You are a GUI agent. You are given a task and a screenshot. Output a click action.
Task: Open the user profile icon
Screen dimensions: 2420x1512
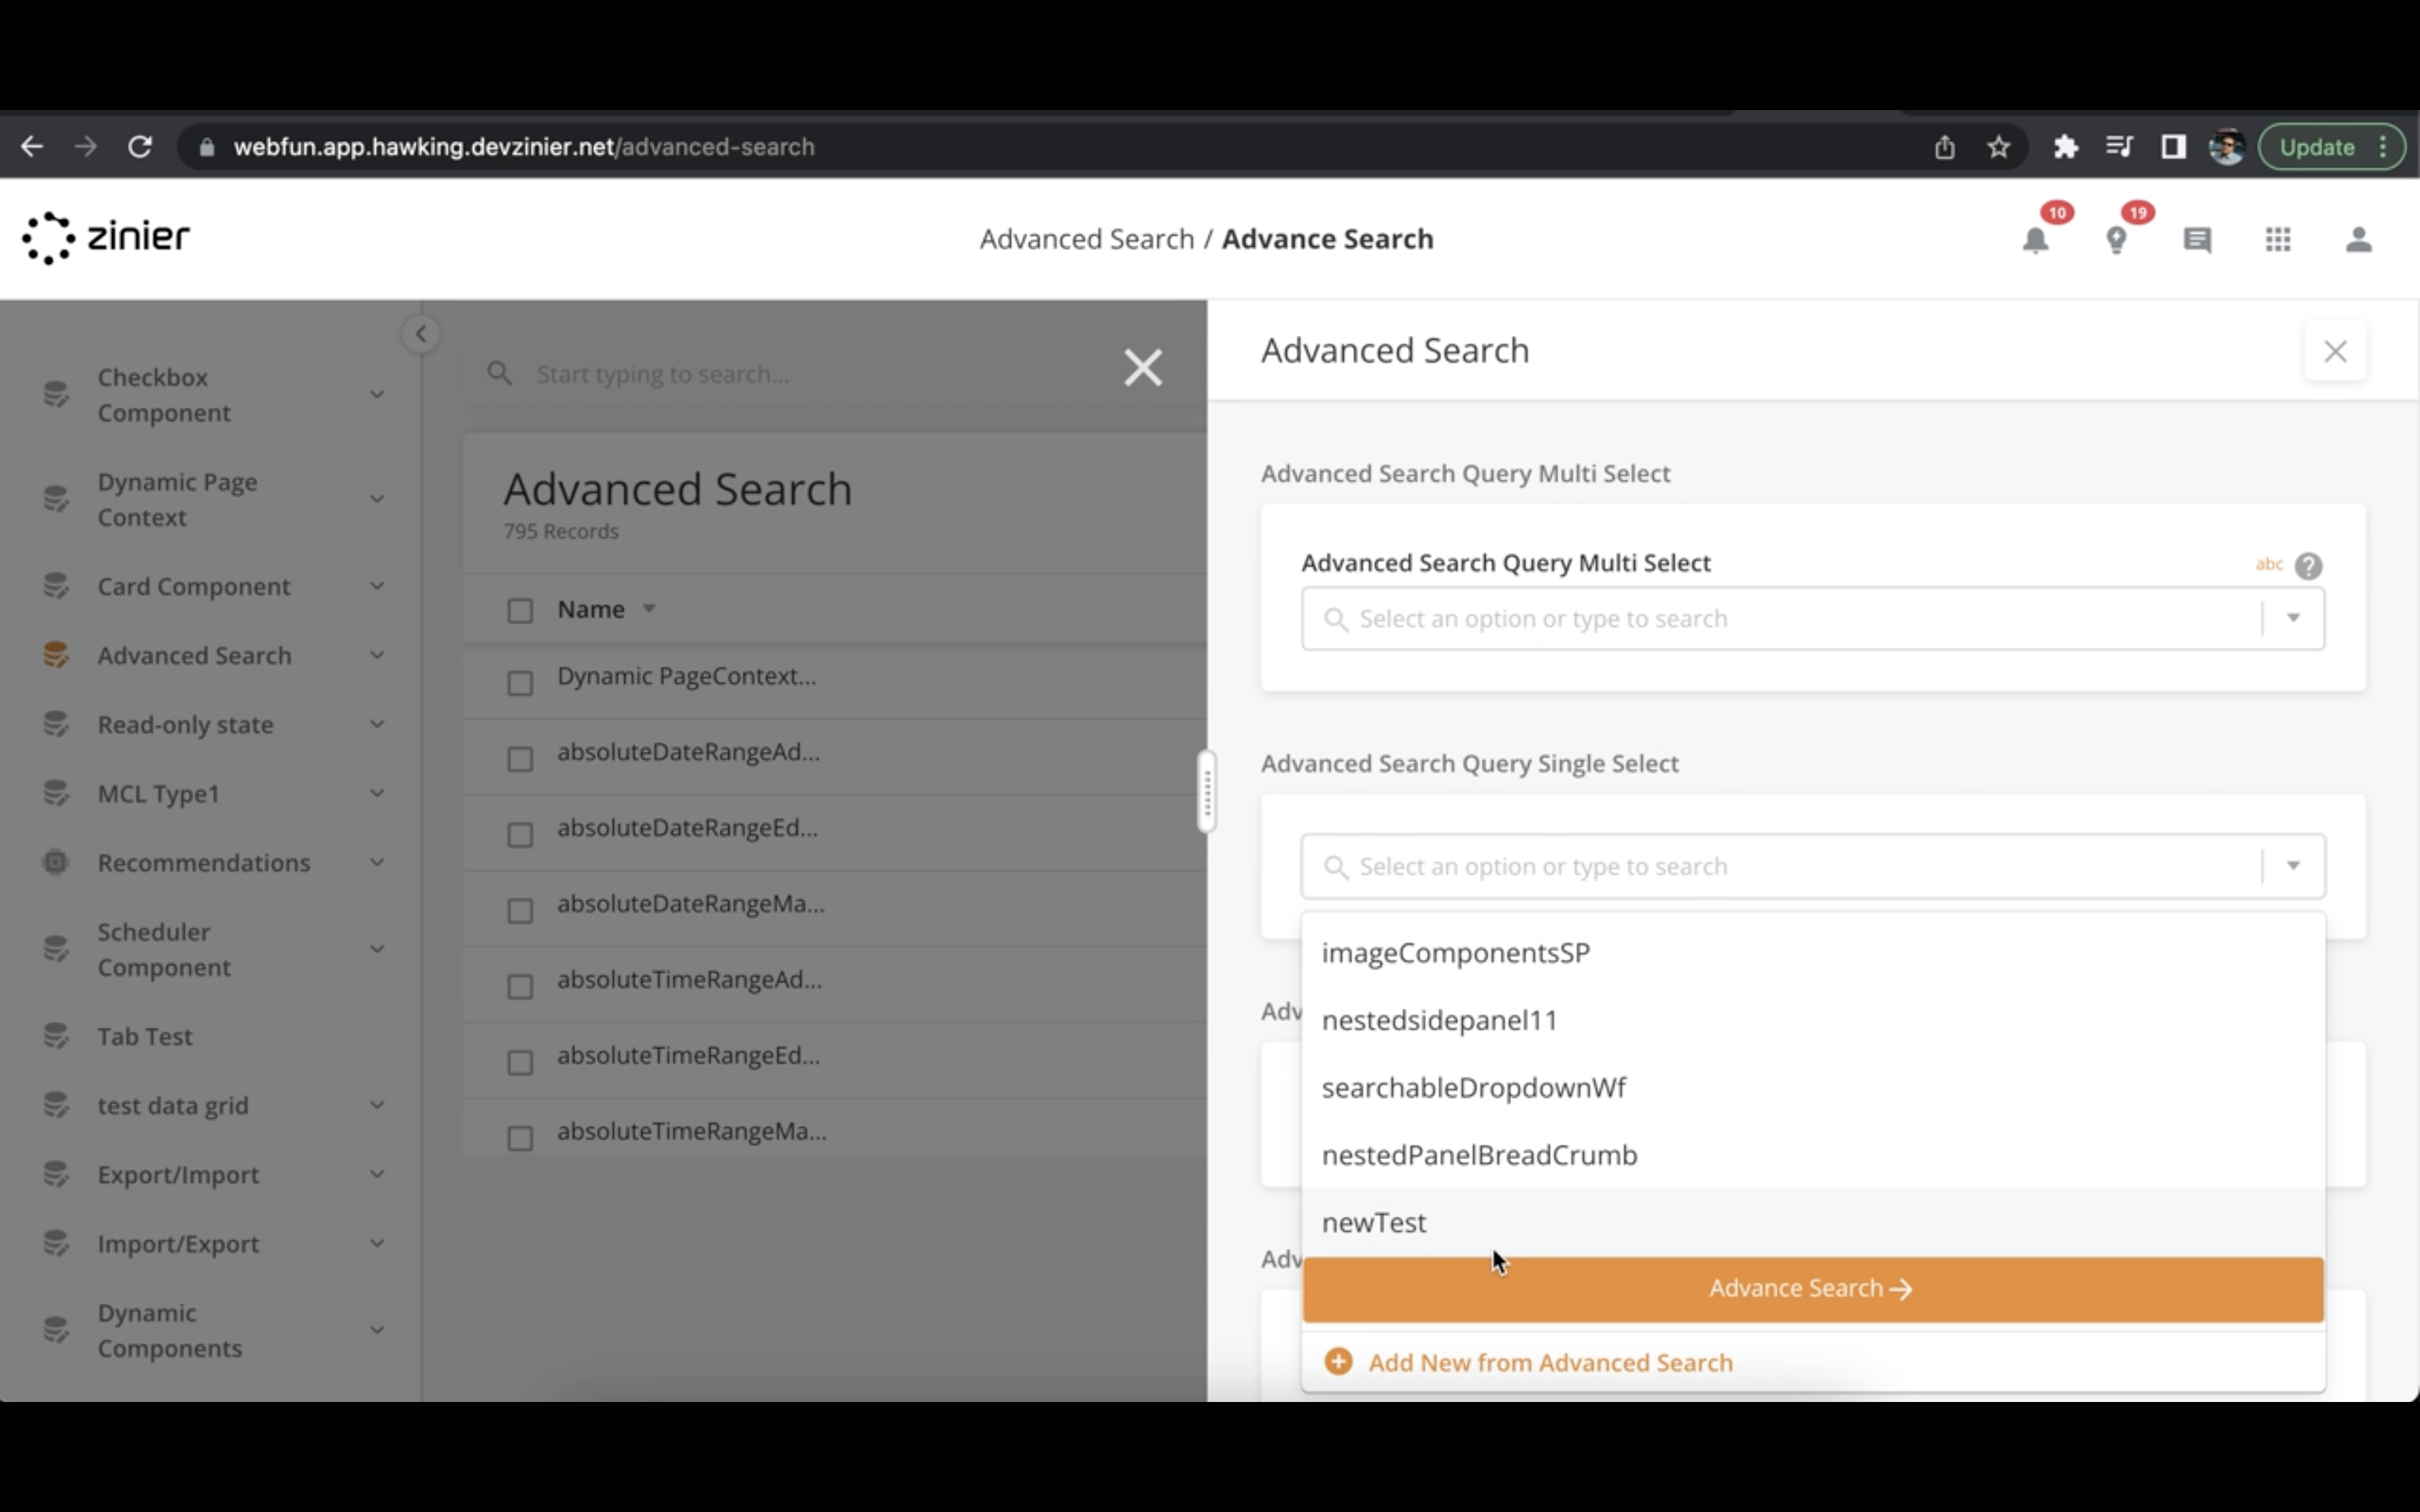point(2359,240)
